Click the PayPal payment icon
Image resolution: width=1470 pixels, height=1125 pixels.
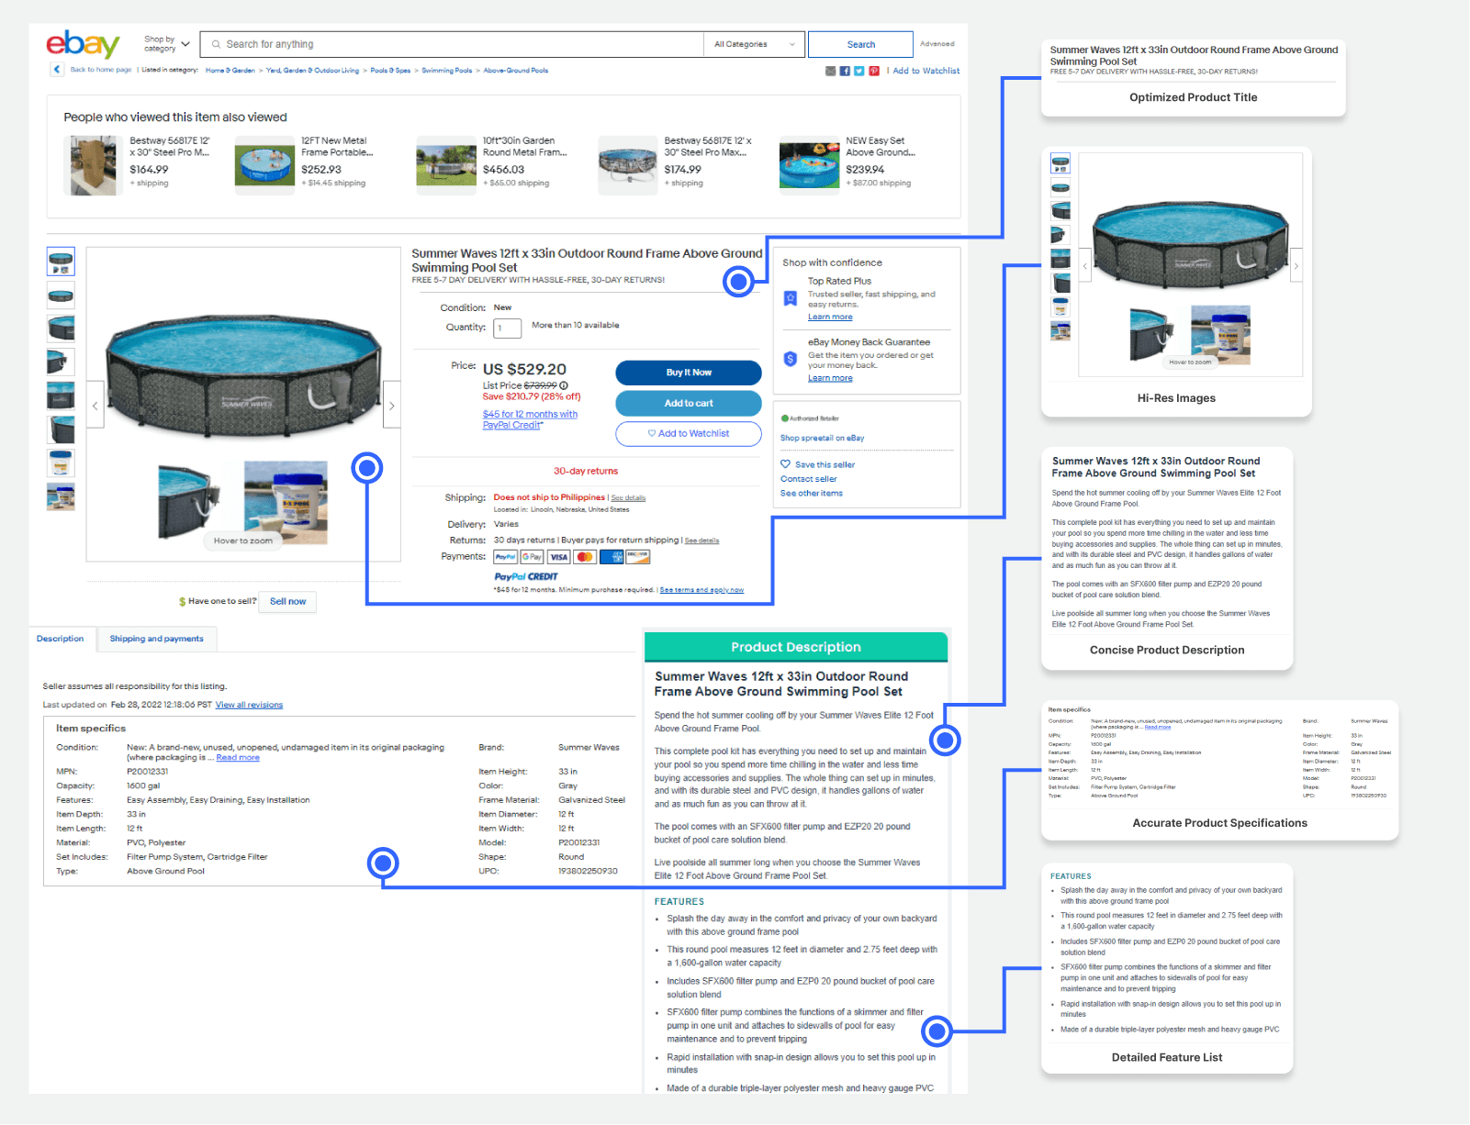click(x=505, y=557)
